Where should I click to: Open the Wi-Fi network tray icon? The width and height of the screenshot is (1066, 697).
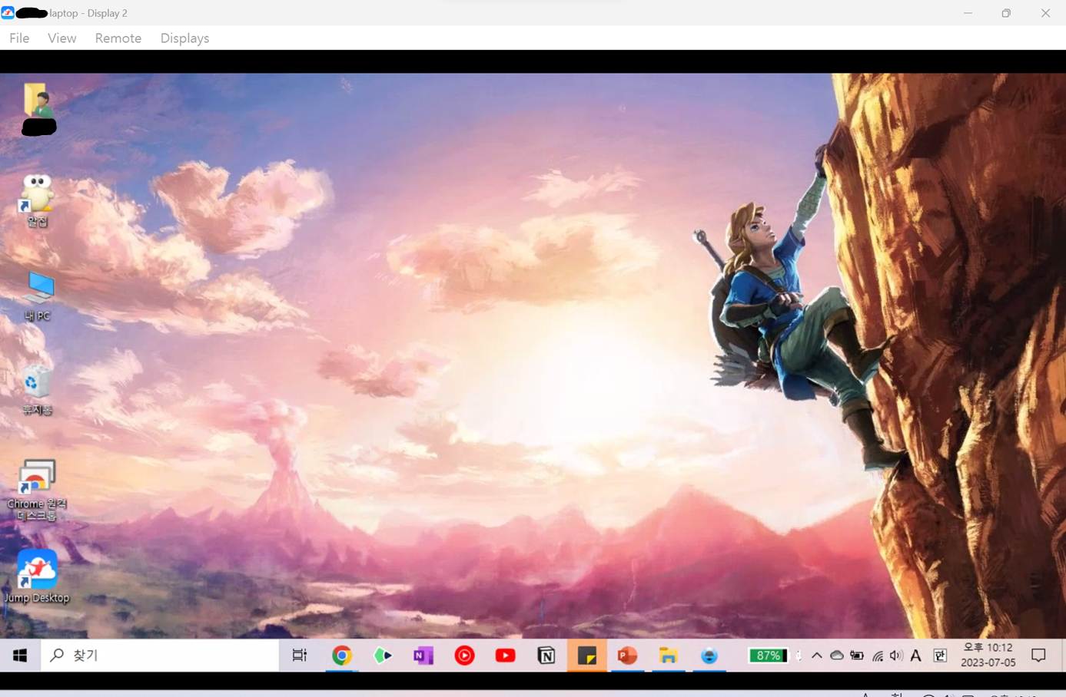click(878, 656)
